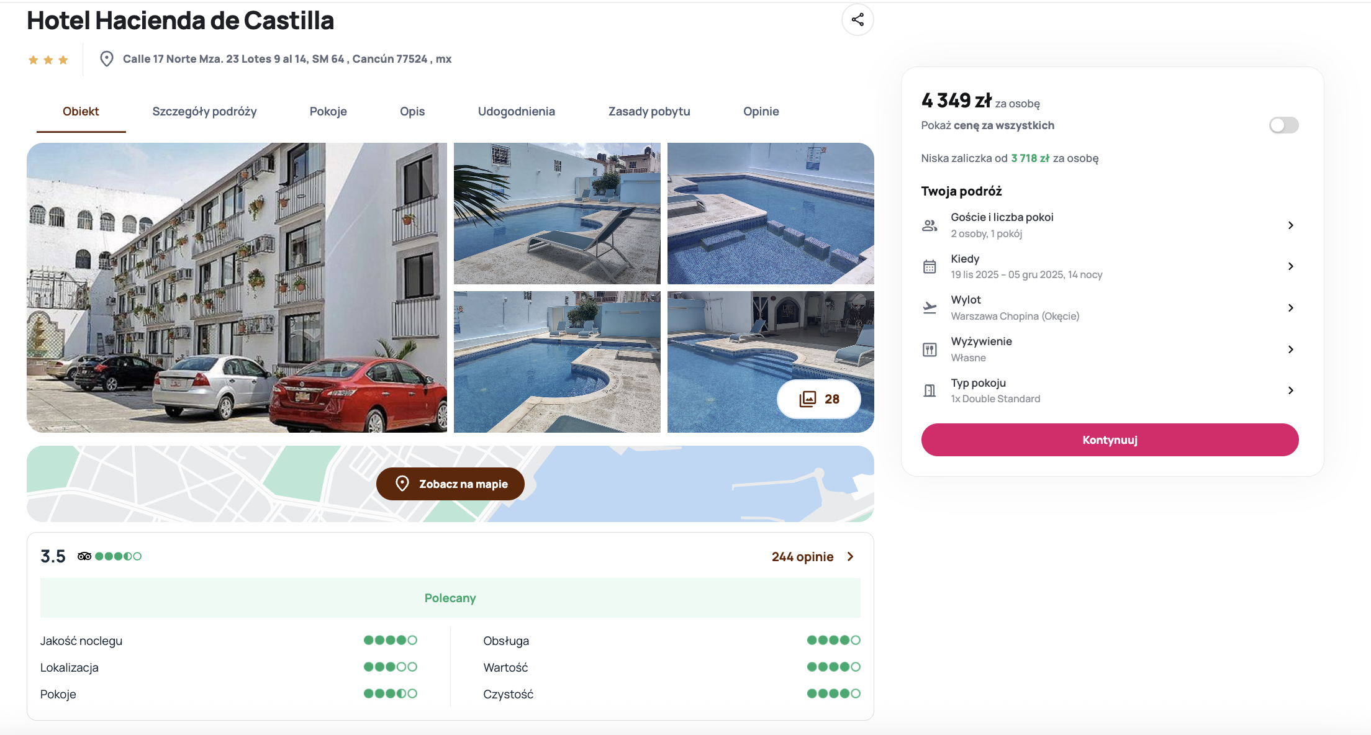The width and height of the screenshot is (1371, 735).
Task: Expand the Kiedy dates row chevron
Action: pos(1291,266)
